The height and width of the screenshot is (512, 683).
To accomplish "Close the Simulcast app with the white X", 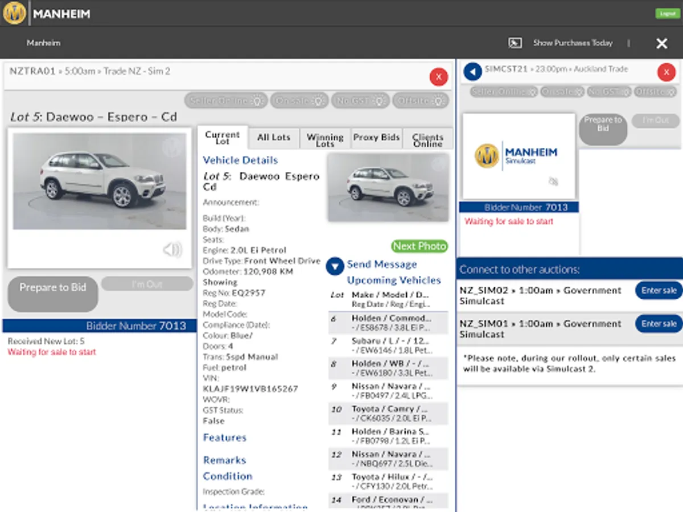I will pyautogui.click(x=661, y=43).
